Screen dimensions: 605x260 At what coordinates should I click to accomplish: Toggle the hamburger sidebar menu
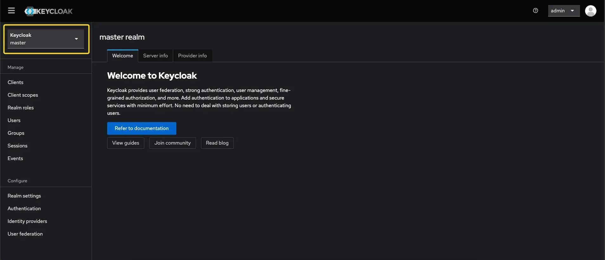tap(11, 11)
